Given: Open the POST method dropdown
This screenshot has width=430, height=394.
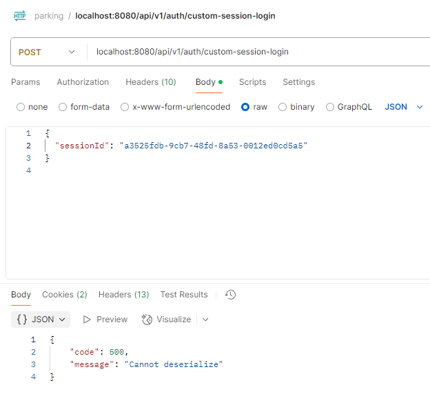Looking at the screenshot, I should pyautogui.click(x=47, y=52).
